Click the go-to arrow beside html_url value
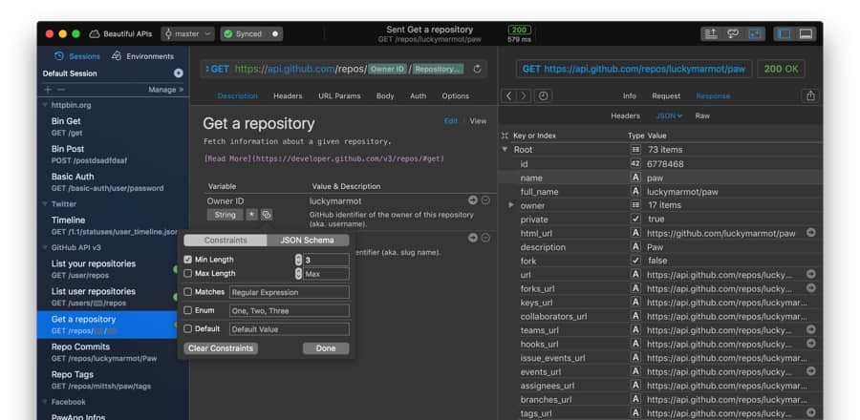Screen dimensions: 860x420 [810, 233]
